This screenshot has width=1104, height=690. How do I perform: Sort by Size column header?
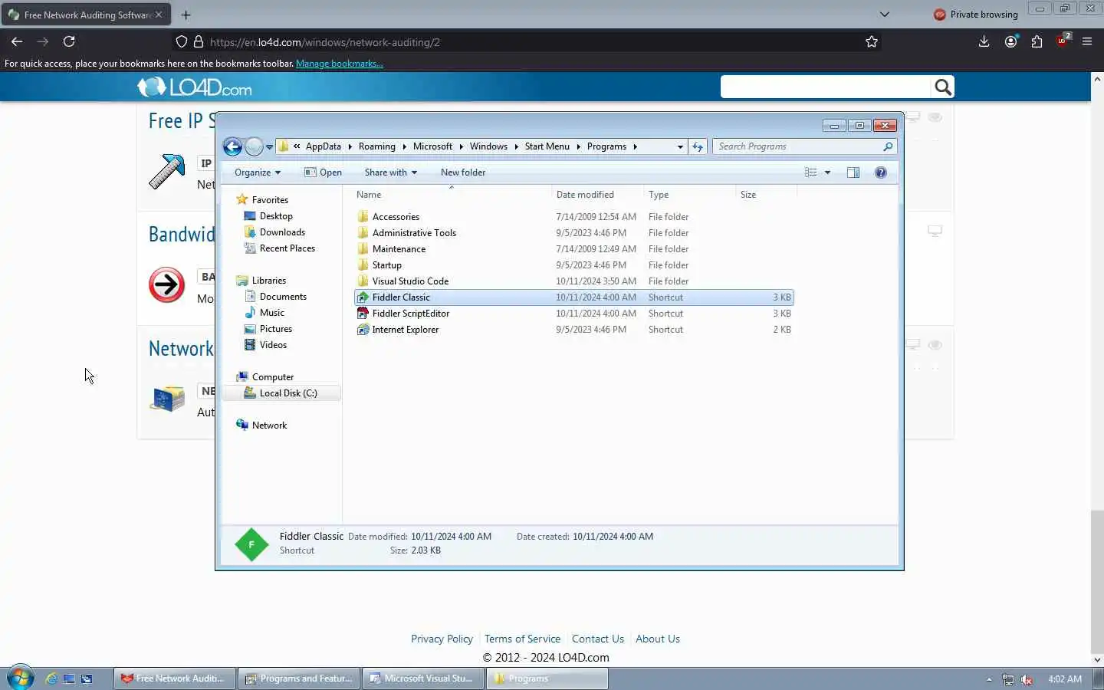pos(766,195)
